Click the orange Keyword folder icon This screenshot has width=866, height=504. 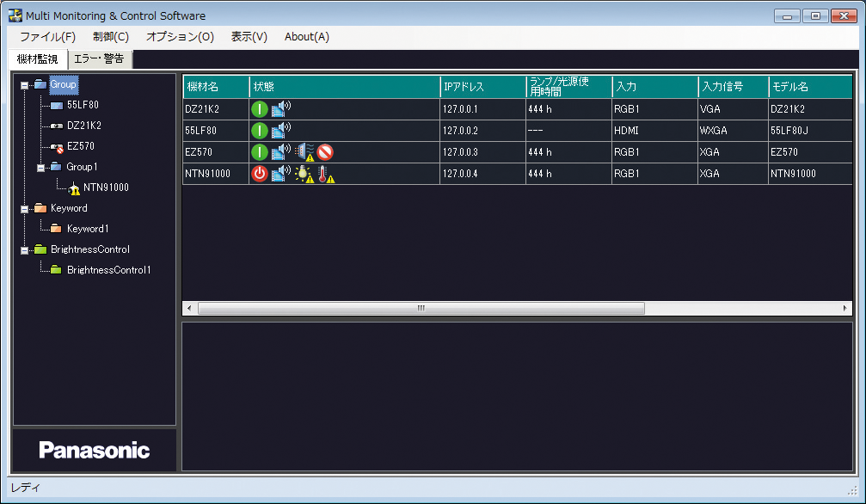point(40,208)
